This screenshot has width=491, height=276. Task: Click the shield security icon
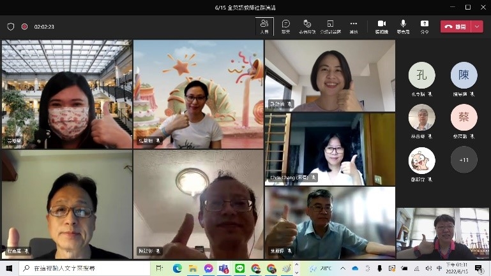pos(11,27)
